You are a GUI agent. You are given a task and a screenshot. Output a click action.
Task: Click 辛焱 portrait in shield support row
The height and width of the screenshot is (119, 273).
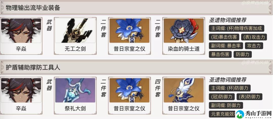pos(21,90)
